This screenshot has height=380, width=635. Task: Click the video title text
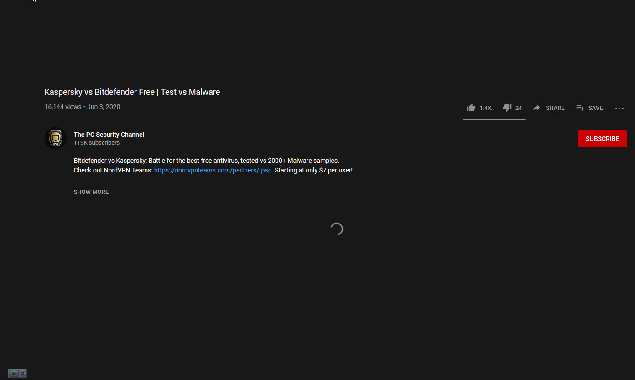click(x=132, y=92)
